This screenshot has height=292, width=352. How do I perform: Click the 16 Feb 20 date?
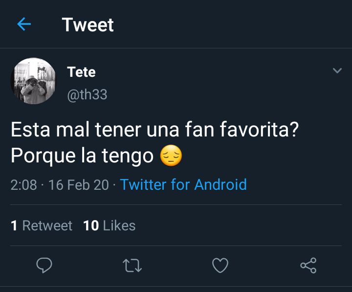pyautogui.click(x=79, y=185)
